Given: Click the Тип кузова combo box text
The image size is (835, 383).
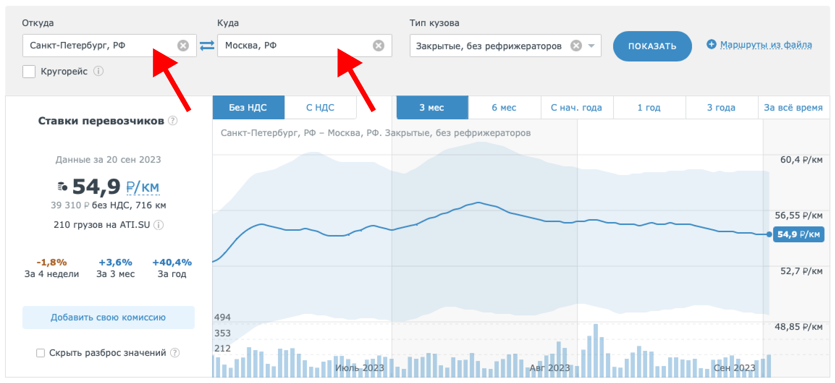Looking at the screenshot, I should (489, 46).
